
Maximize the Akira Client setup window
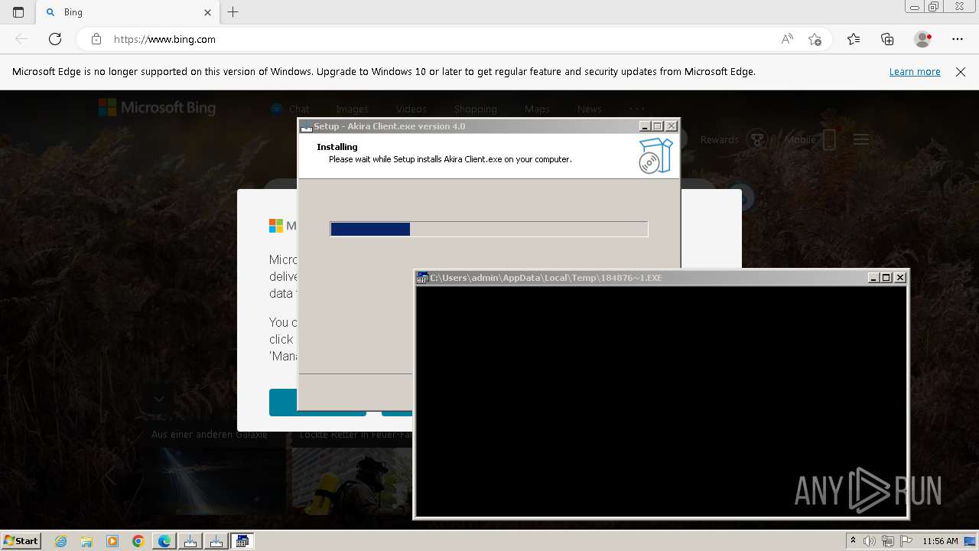[x=658, y=126]
